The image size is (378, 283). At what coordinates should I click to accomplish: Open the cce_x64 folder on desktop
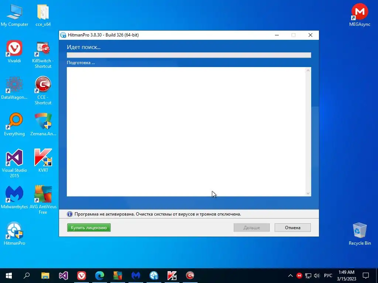click(43, 15)
